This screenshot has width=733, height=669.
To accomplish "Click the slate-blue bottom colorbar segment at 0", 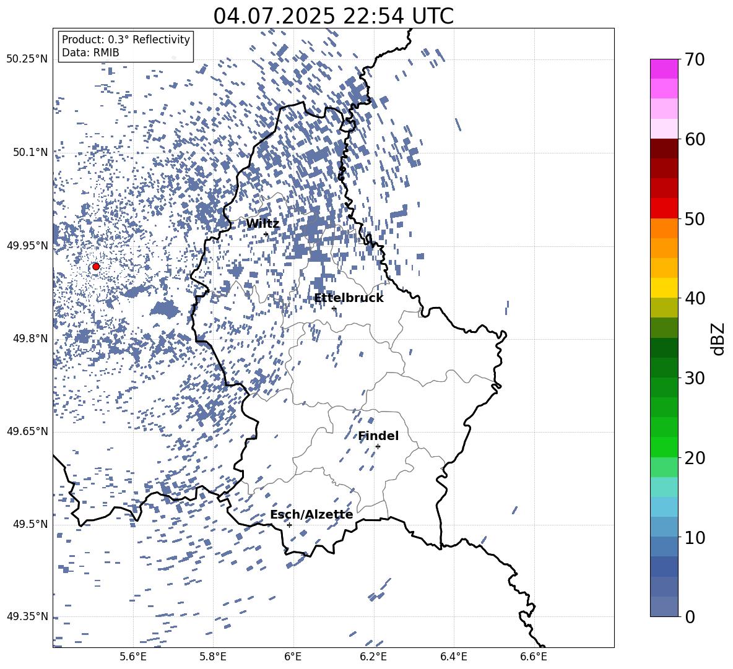I will tap(664, 606).
